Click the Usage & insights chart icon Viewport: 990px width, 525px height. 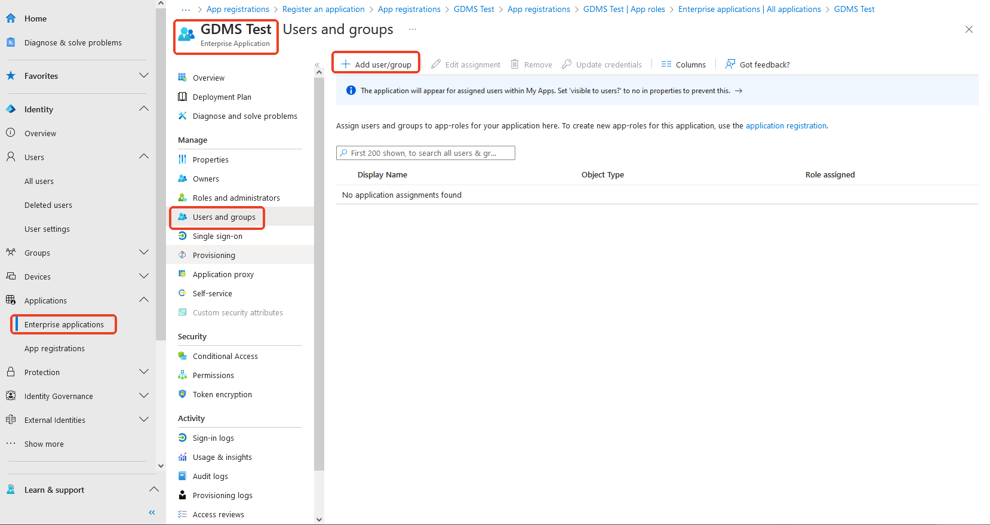point(183,457)
